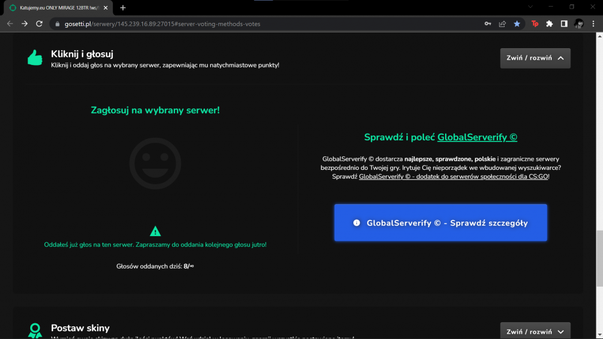Screen dimensions: 603x339
Task: Click the gosetti.pl address bar URL
Action: click(162, 24)
